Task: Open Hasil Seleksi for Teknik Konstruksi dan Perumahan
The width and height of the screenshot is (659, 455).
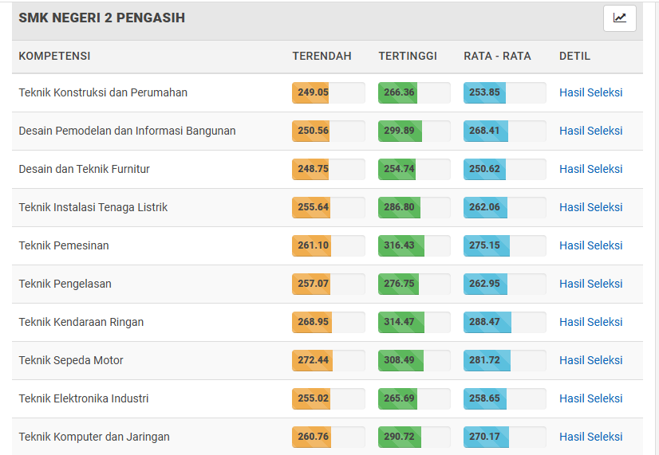Action: [590, 92]
